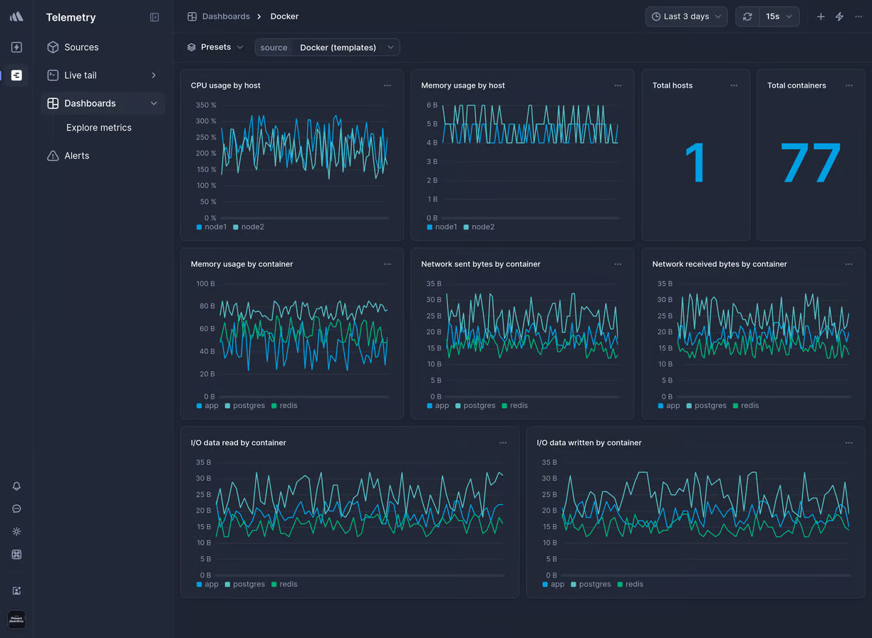Toggle the redis series under Memory usage by container
The height and width of the screenshot is (638, 872).
point(284,405)
